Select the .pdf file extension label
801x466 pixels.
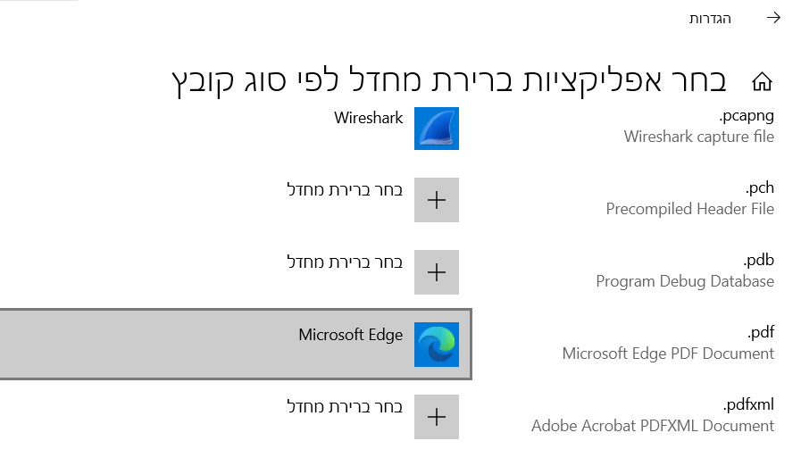pos(761,333)
